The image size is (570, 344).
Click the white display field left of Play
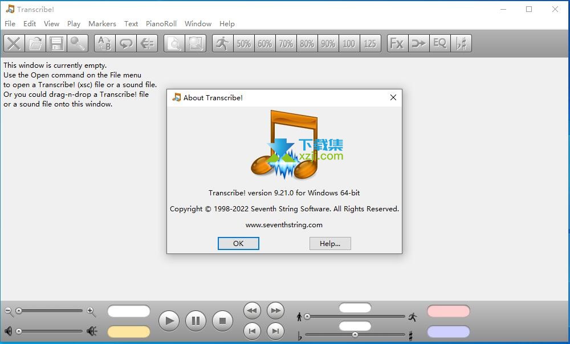click(129, 312)
